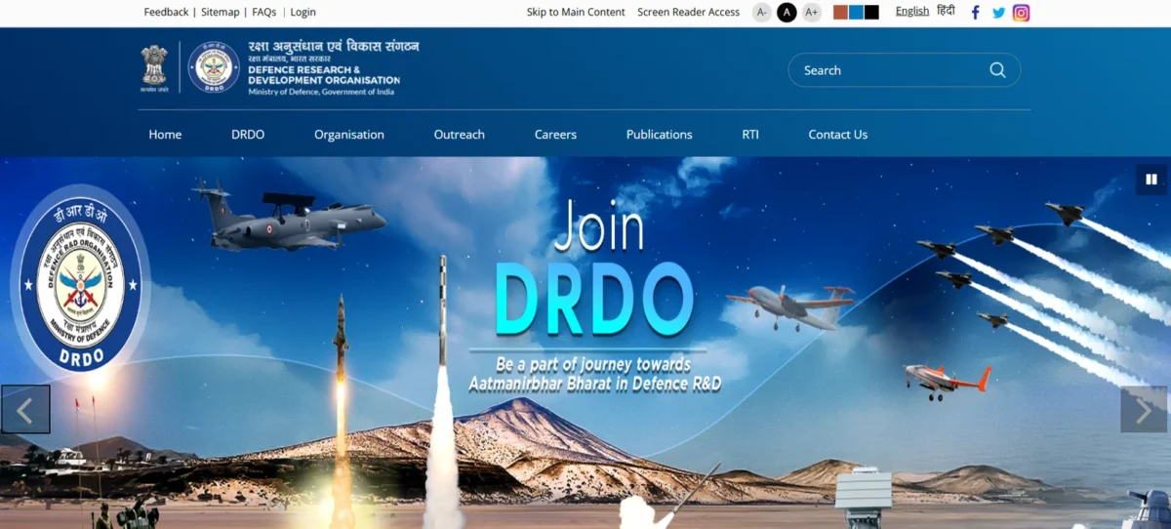Open the Sitemap link
The image size is (1171, 529).
point(221,12)
